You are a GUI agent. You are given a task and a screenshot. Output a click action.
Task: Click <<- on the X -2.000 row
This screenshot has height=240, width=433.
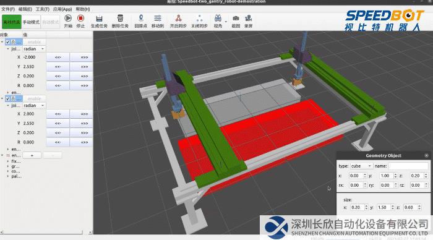(58, 57)
